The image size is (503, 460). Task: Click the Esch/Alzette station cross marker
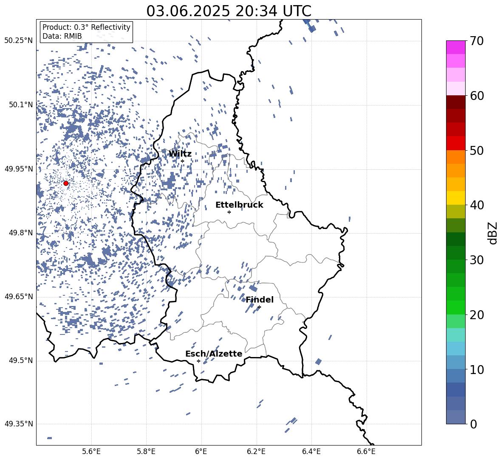pyautogui.click(x=198, y=361)
